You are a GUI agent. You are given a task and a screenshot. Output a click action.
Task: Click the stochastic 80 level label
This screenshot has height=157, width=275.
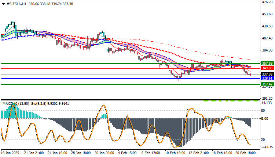[x=263, y=111]
